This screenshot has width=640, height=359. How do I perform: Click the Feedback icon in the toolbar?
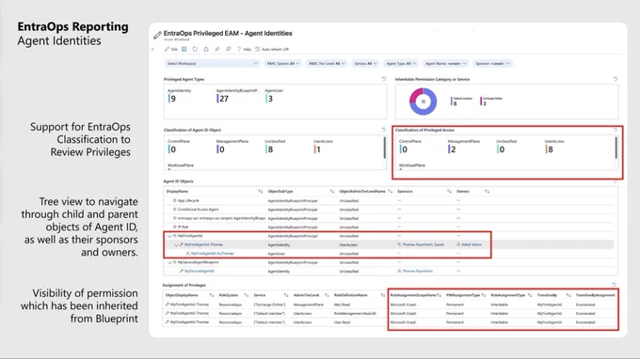click(228, 49)
